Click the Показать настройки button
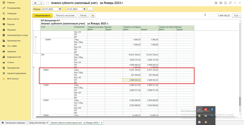This screenshot has height=125, width=244. click(x=65, y=15)
